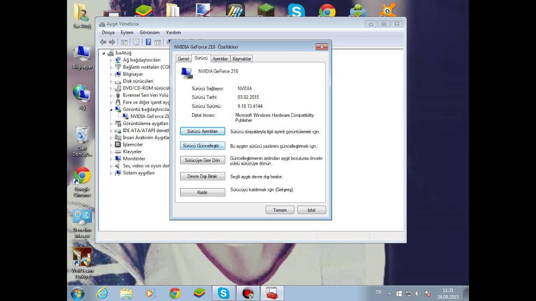Viewport: 536px width, 301px height.
Task: Click the NVIDIA GeForce 210 device icon in dialog
Action: (x=187, y=73)
